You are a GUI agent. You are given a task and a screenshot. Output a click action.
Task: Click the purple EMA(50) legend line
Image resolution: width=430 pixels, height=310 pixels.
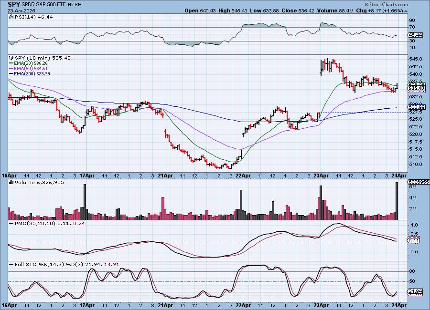11,69
